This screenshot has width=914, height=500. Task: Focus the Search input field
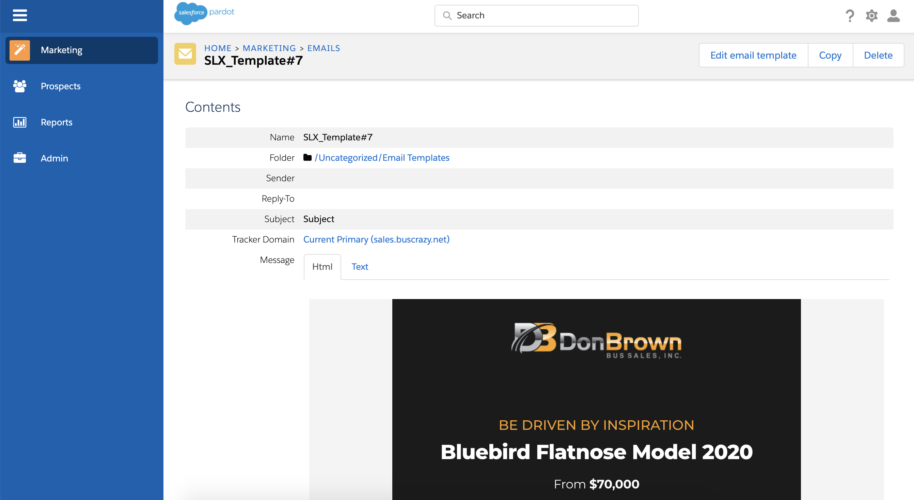(536, 16)
